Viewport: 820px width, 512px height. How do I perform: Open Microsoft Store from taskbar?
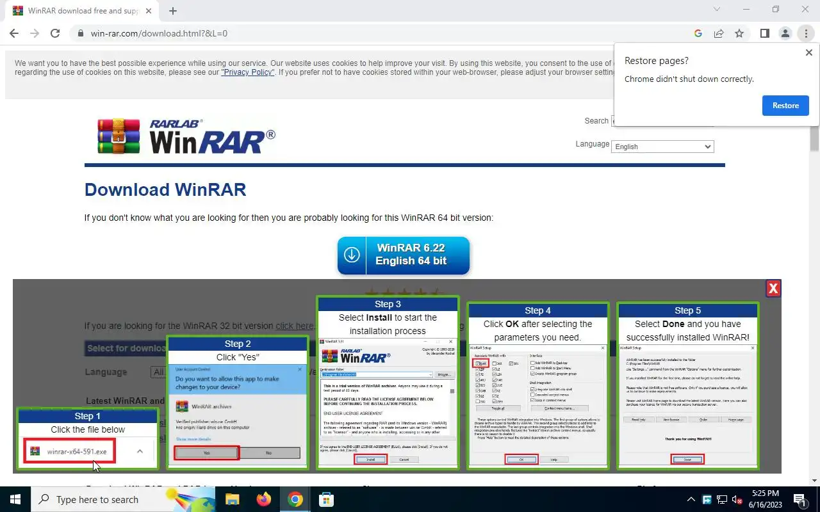coord(326,499)
